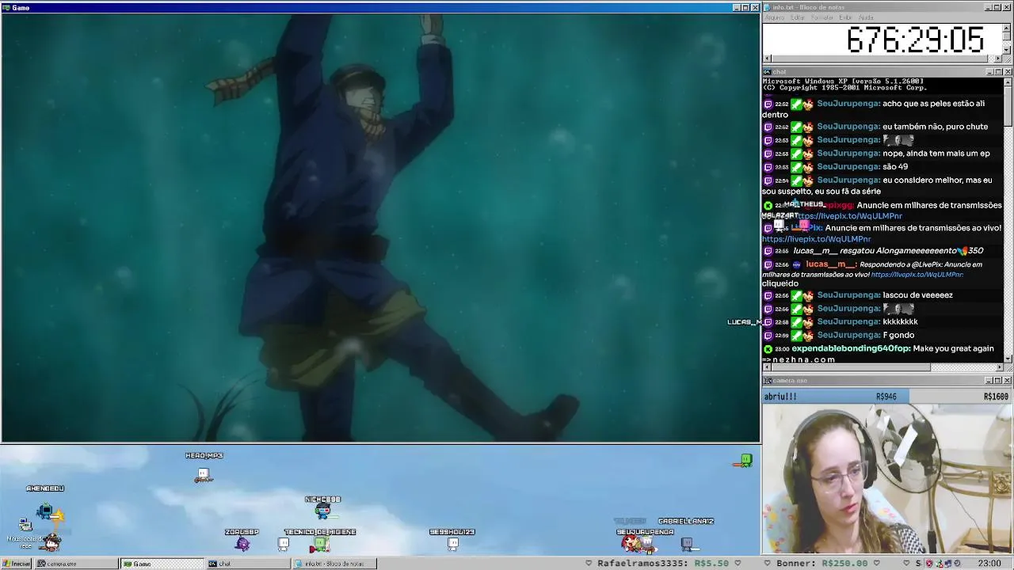Open second livepix.to/WqULMPnr link under LivePix
1014x570 pixels.
pos(816,239)
